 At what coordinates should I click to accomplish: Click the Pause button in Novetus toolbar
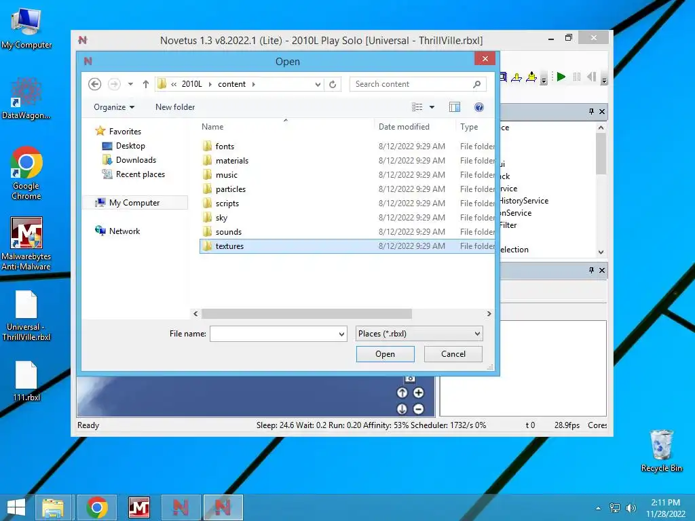[577, 77]
